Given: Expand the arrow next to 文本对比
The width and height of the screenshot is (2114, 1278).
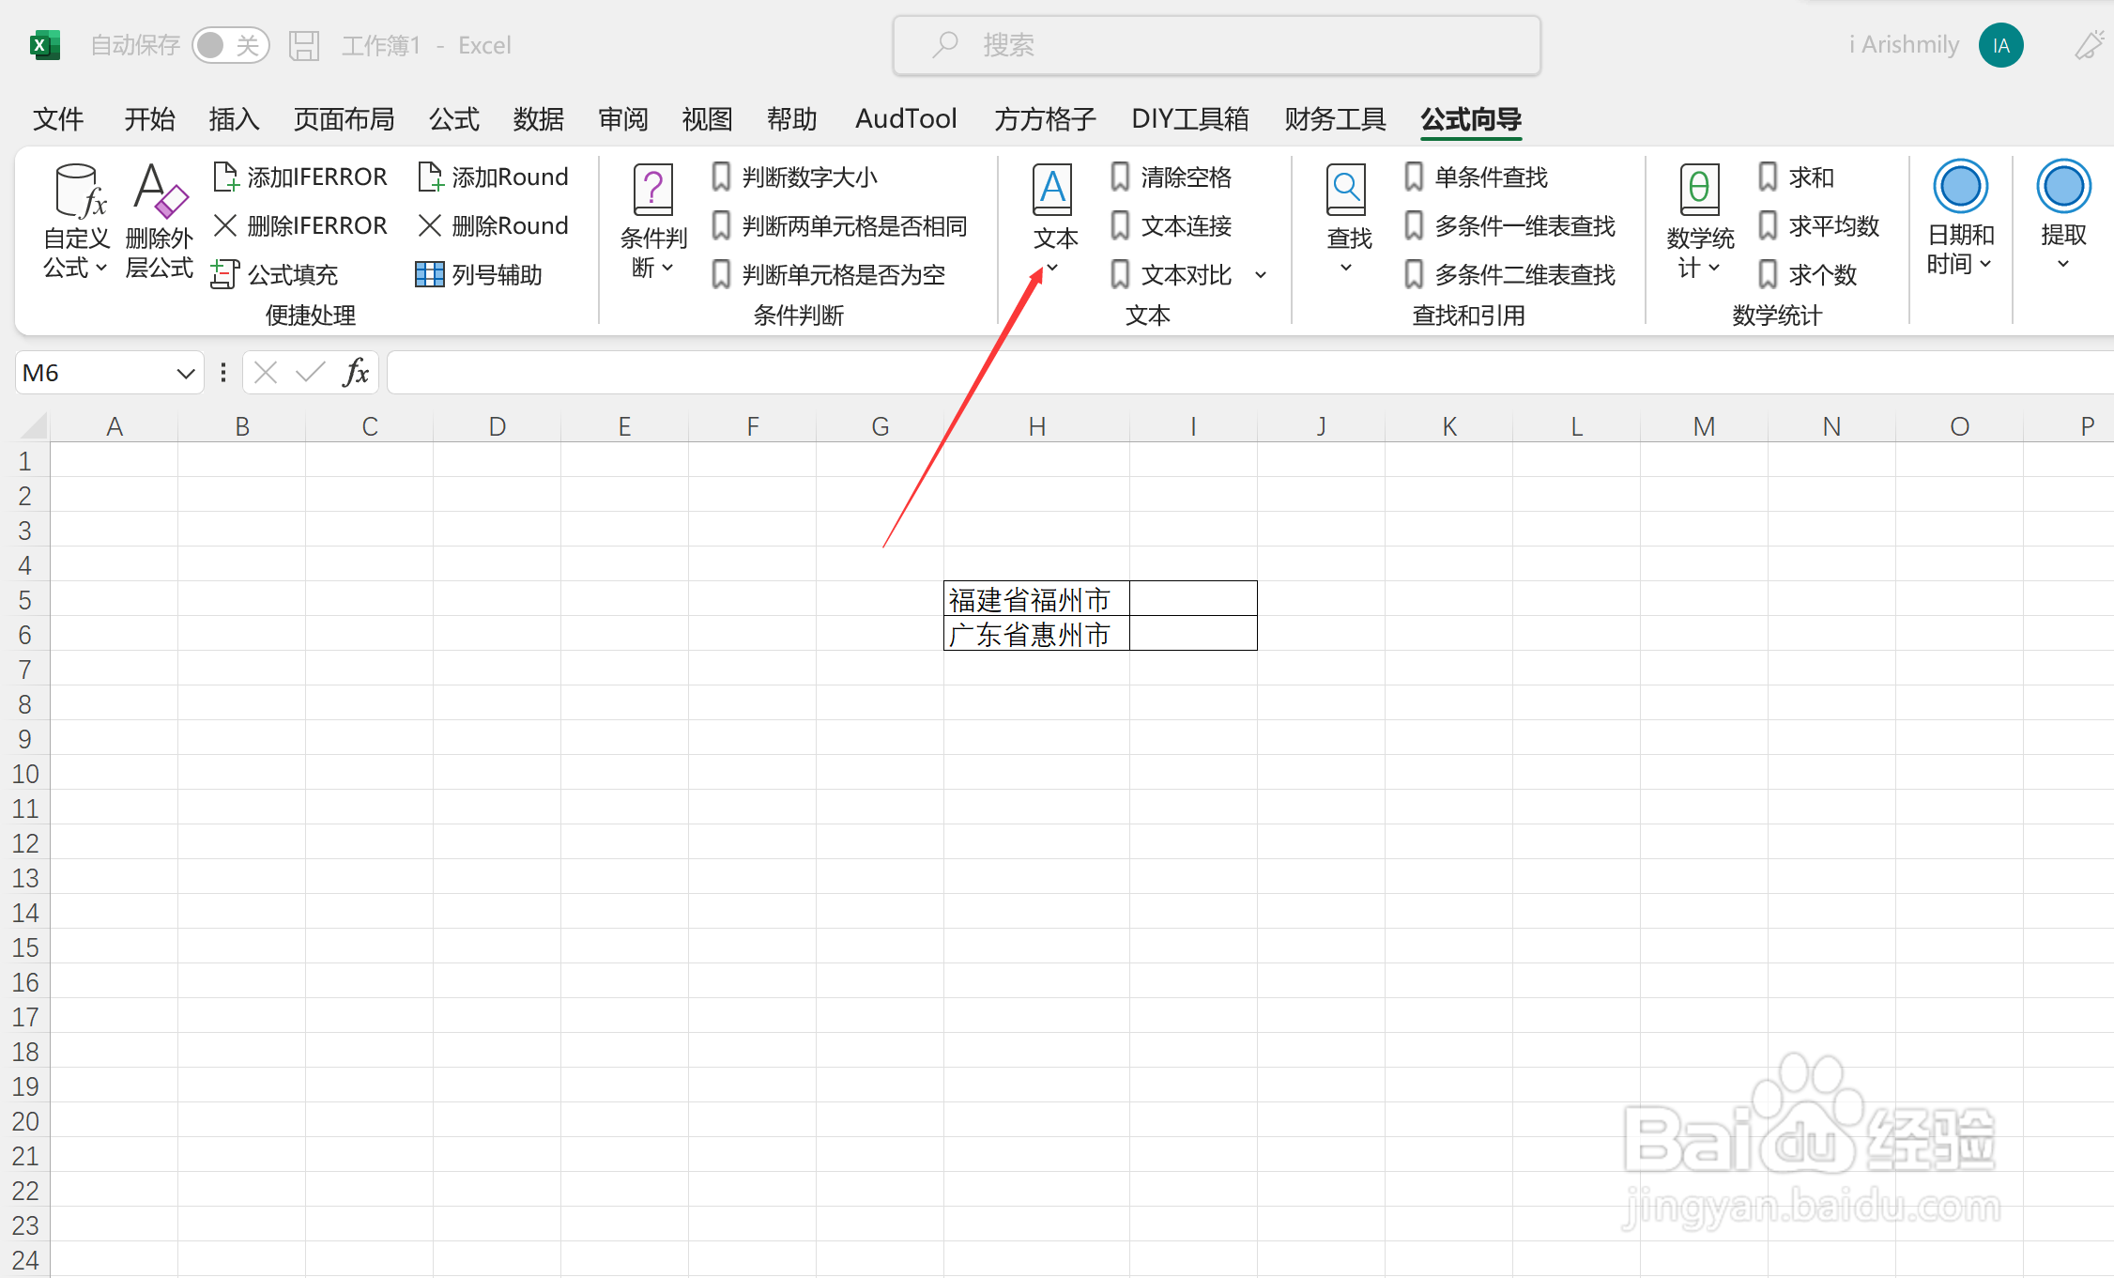Looking at the screenshot, I should pos(1261,275).
